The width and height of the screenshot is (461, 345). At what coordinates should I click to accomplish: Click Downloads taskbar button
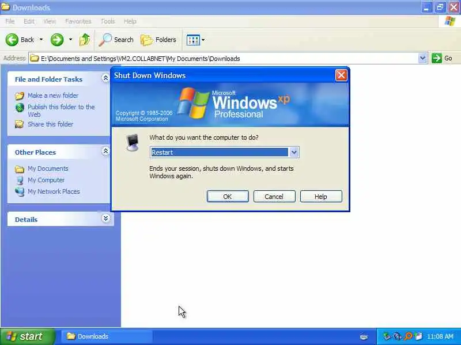point(107,336)
